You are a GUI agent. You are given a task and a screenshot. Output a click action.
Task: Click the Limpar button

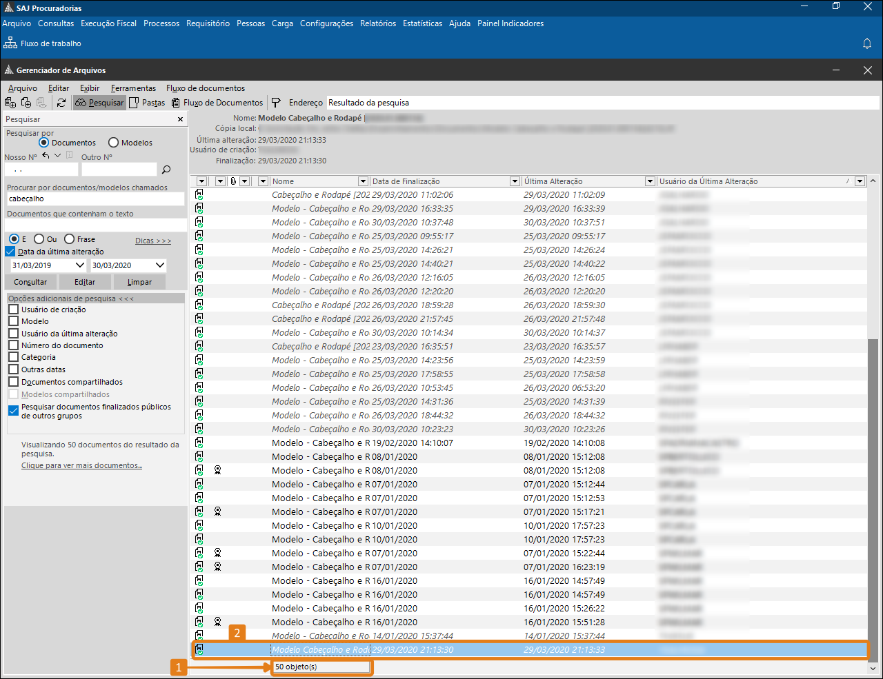point(139,282)
